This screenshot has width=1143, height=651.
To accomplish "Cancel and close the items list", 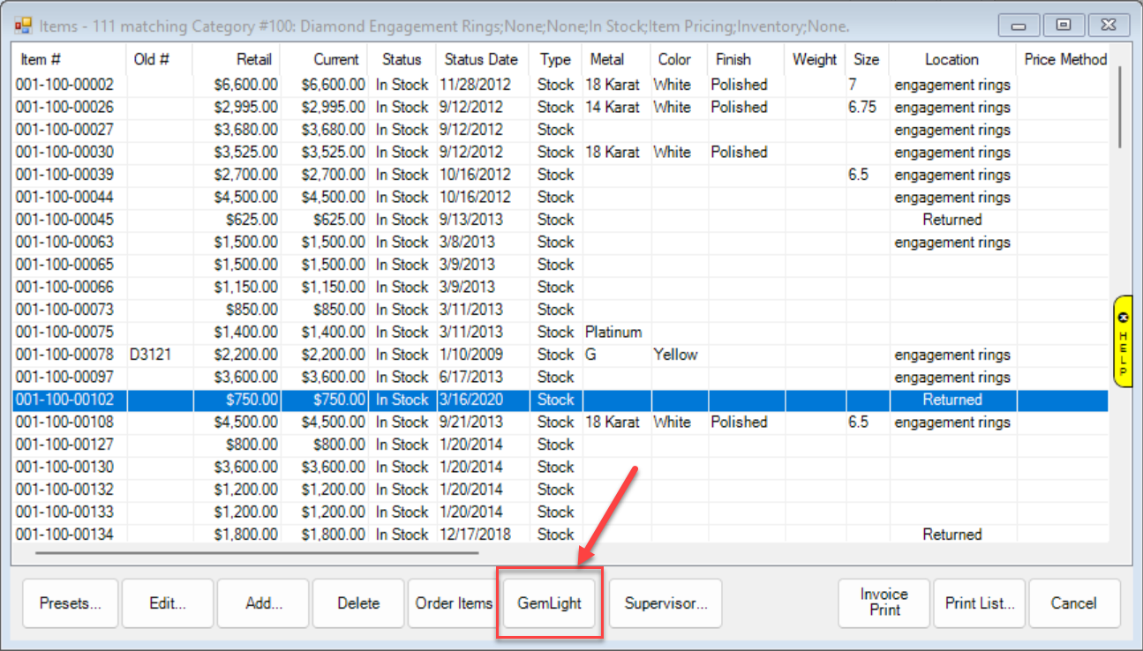I will (1074, 603).
